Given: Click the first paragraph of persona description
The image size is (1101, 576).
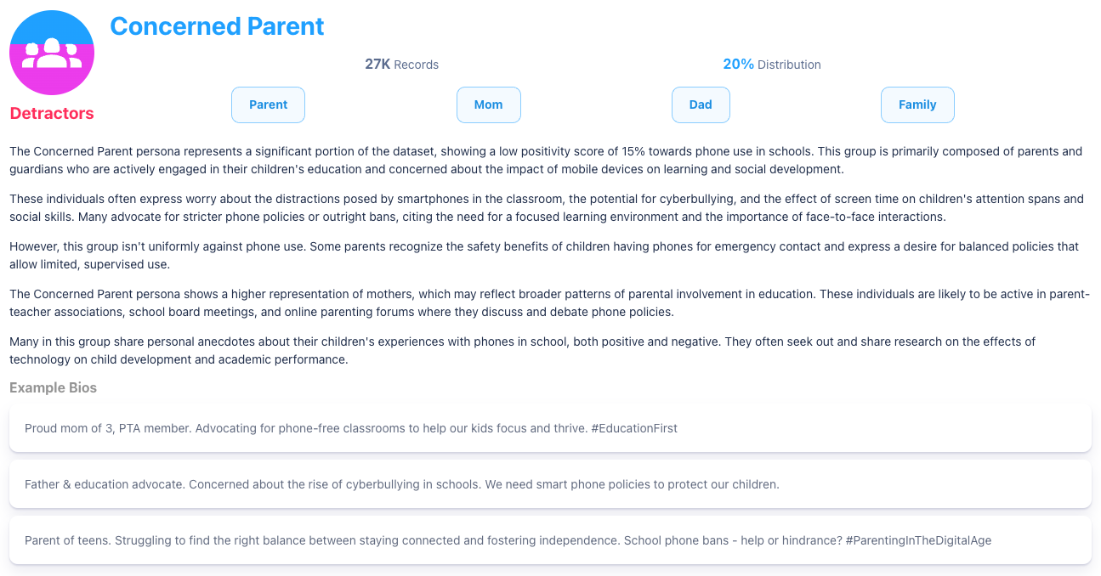Looking at the screenshot, I should [549, 160].
